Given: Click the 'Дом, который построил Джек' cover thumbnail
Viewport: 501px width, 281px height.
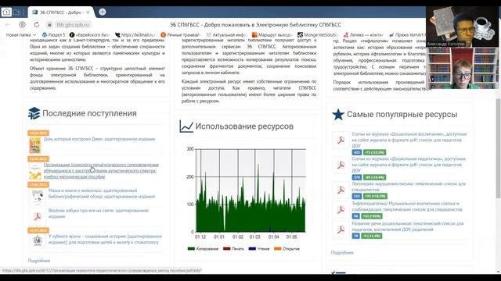Looking at the screenshot, I should click(35, 145).
